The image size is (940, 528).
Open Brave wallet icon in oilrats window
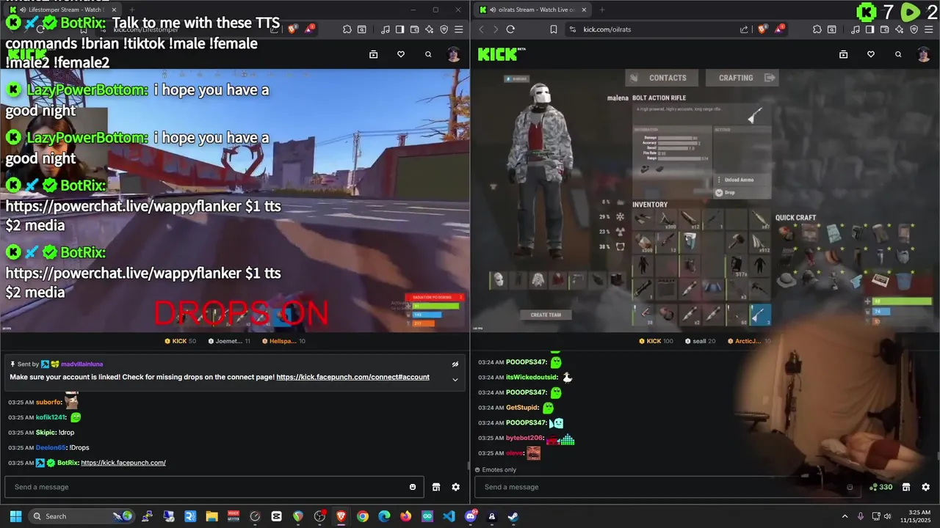(884, 29)
